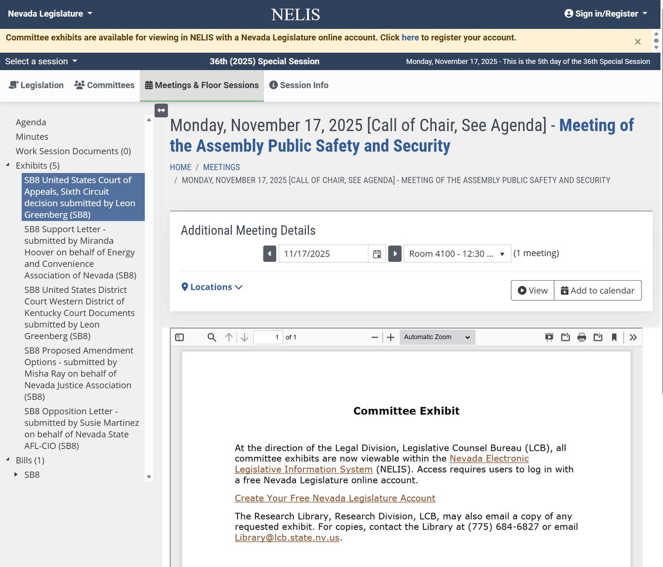Click the Library@lcb.state.nv.us email link
This screenshot has height=567, width=663.
click(x=287, y=538)
